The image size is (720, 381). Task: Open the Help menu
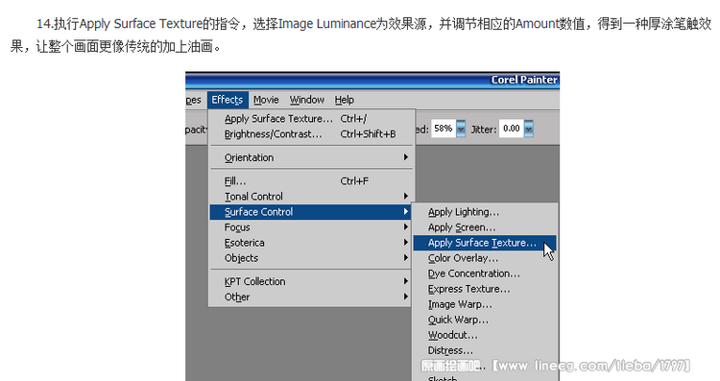(345, 100)
